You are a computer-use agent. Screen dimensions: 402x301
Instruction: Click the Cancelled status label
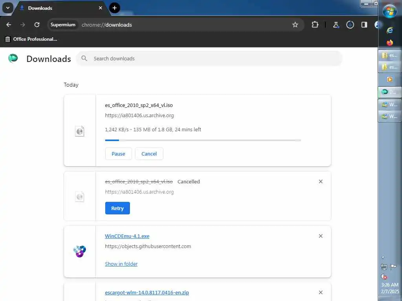188,181
